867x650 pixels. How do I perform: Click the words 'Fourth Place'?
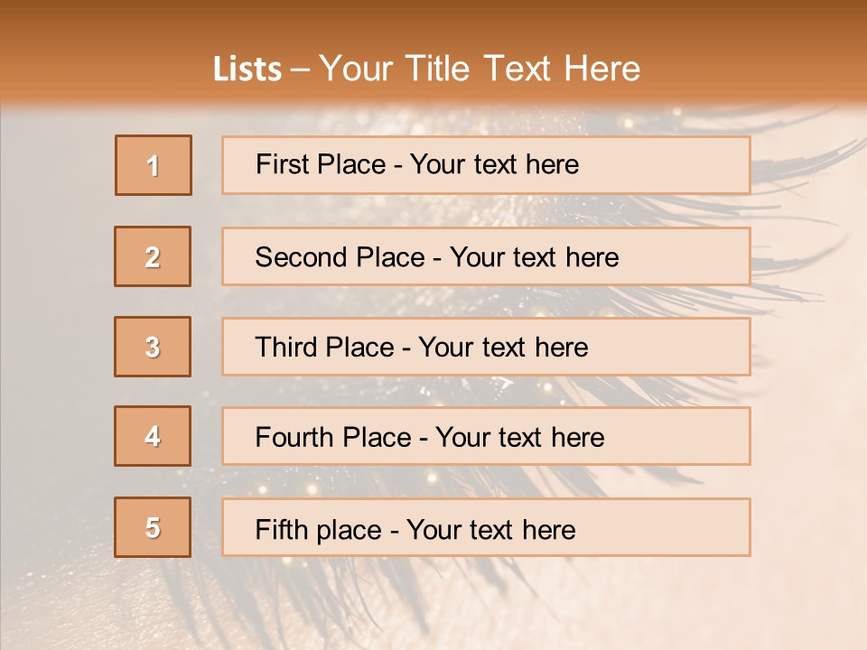[333, 437]
